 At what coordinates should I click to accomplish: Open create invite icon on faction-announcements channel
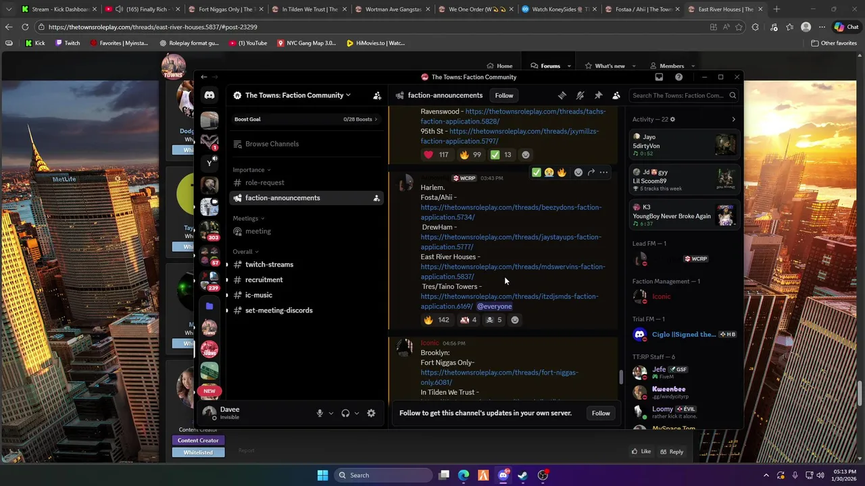coord(376,198)
